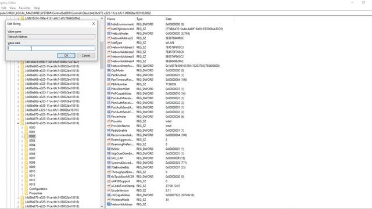Click the Configuration folder icon
This screenshot has width=372, height=209.
26,189
